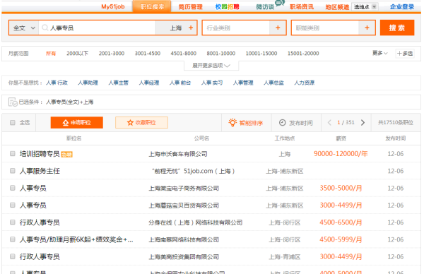Filter by salary 3001-4500

point(148,54)
